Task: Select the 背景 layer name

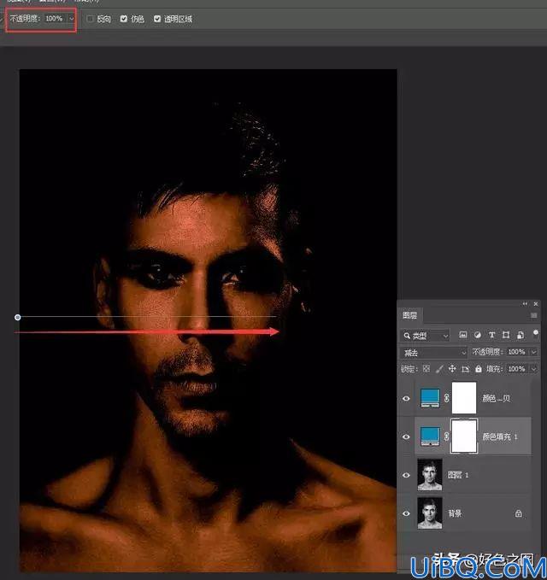Action: [455, 513]
